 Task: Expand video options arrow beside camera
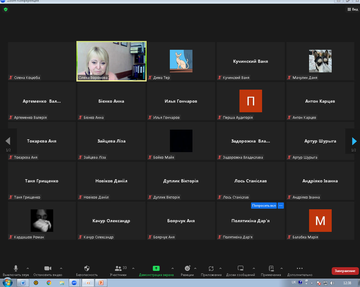(x=61, y=268)
